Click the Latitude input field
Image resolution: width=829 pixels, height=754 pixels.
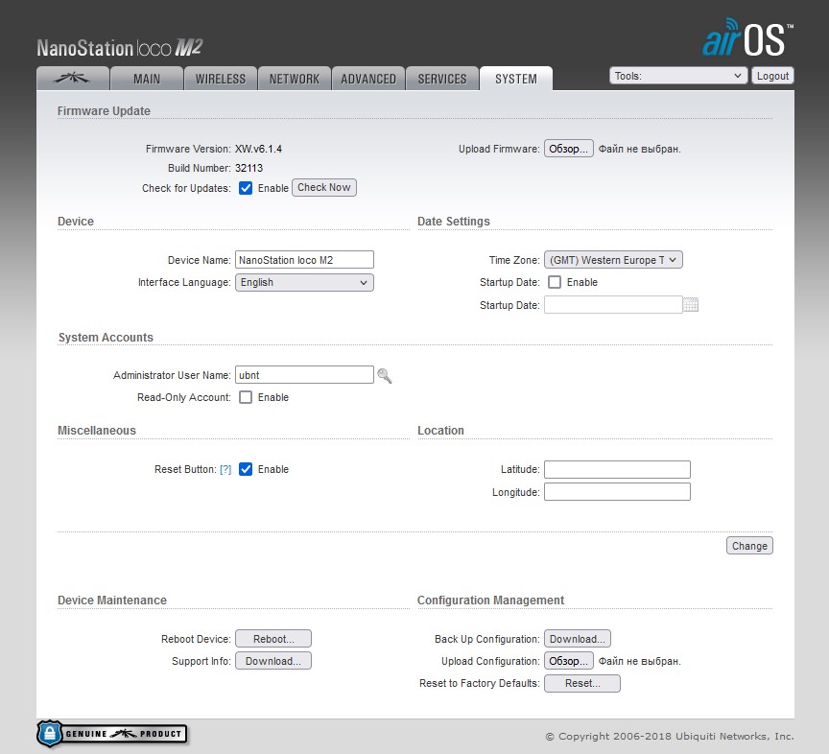pyautogui.click(x=617, y=469)
